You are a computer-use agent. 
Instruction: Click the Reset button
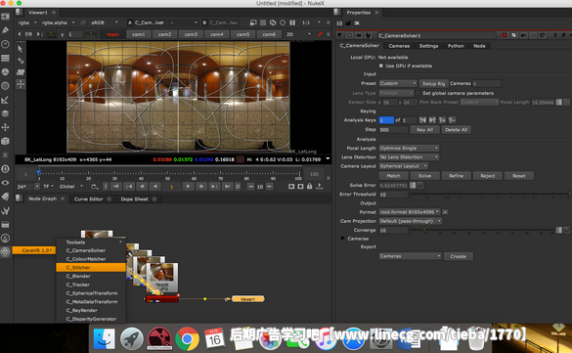point(519,176)
